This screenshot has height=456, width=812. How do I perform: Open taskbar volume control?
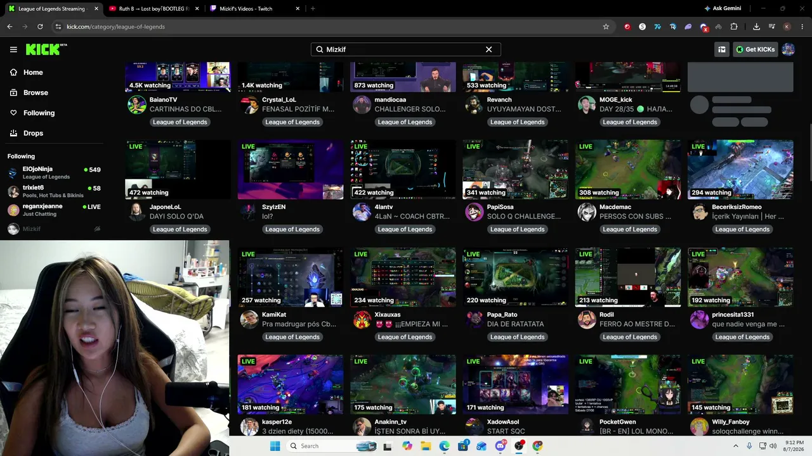point(773,446)
